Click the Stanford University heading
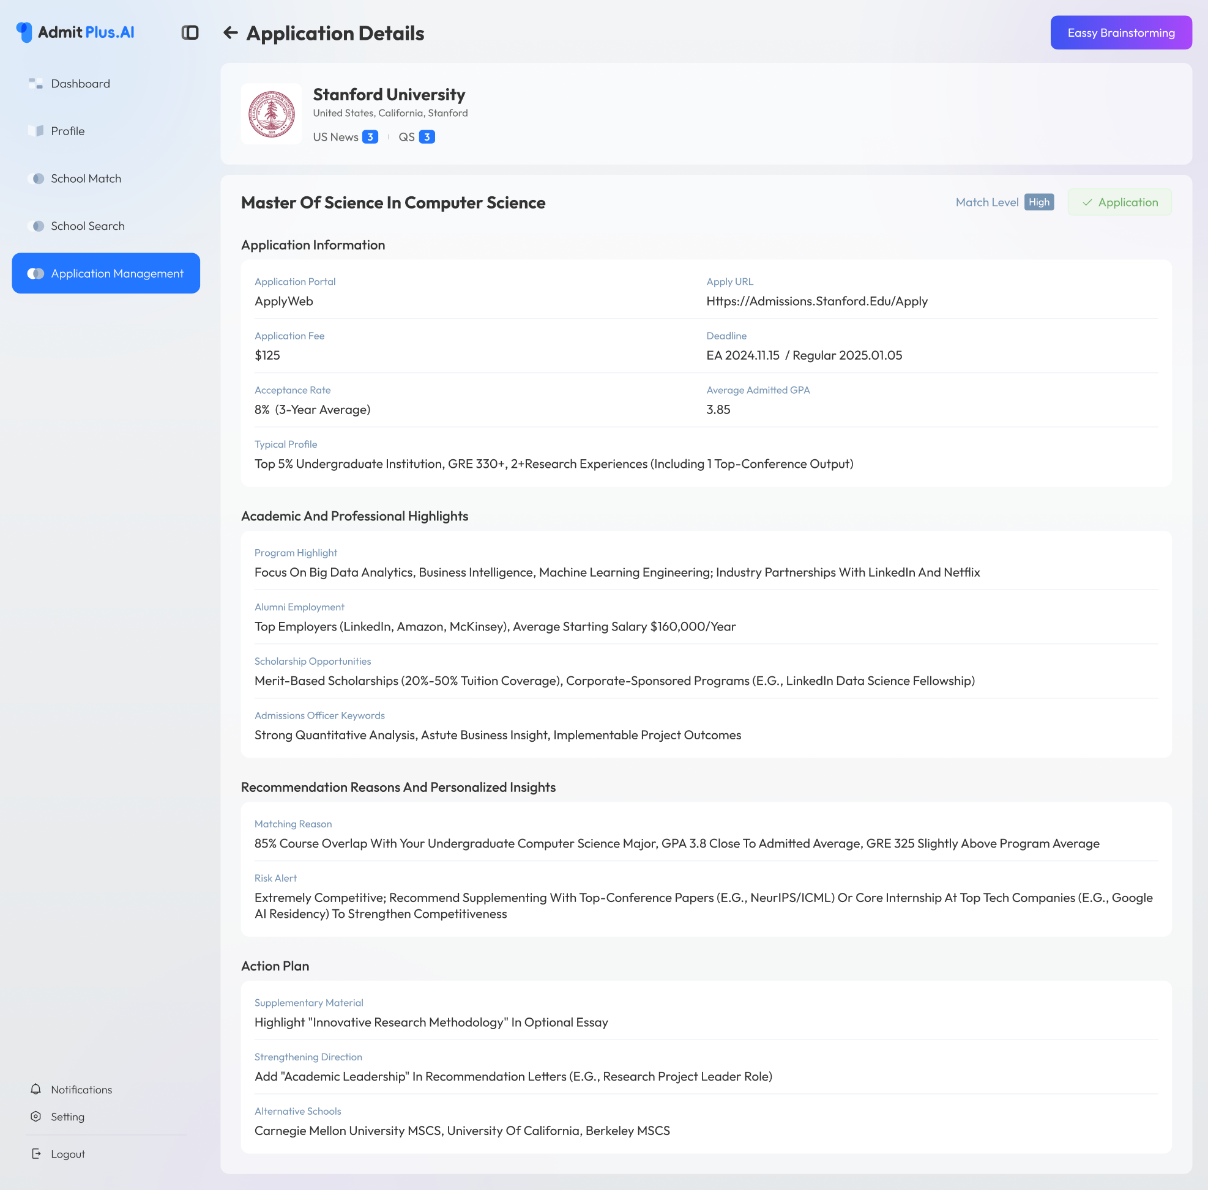The width and height of the screenshot is (1208, 1190). coord(389,95)
